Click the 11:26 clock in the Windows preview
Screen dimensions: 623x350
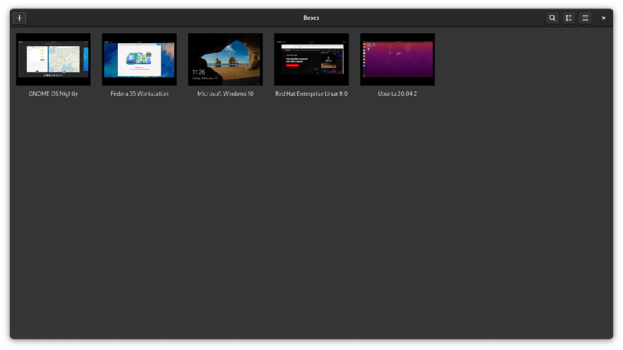[x=199, y=72]
